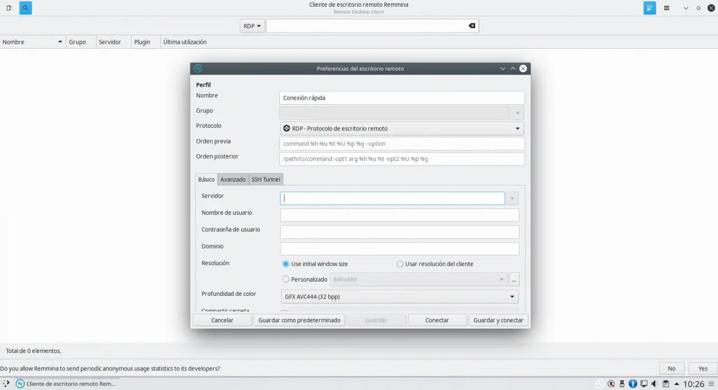The width and height of the screenshot is (718, 390).
Task: Open the volume control tray icon
Action: coord(655,384)
